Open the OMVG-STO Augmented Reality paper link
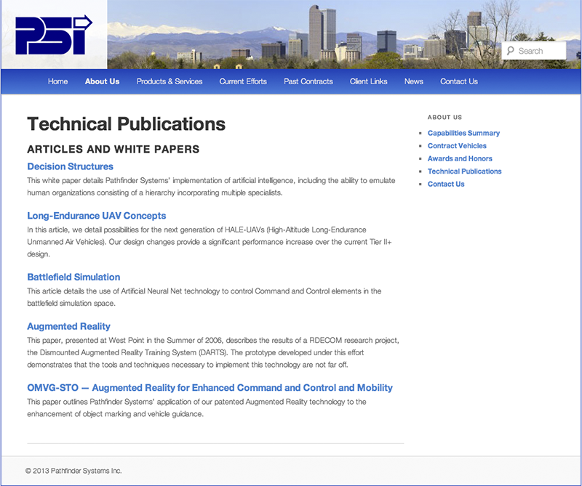The image size is (582, 486). (210, 388)
